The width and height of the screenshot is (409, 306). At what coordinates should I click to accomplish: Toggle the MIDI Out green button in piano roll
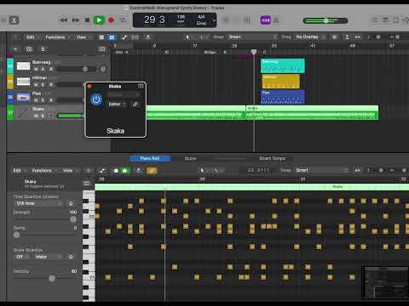pyautogui.click(x=125, y=171)
